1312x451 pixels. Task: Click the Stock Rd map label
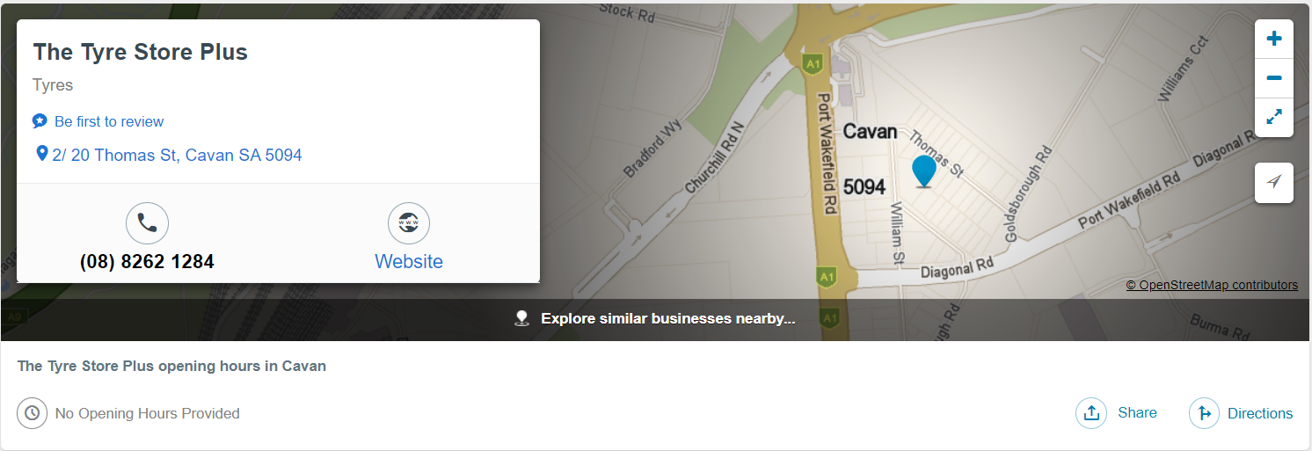click(629, 11)
